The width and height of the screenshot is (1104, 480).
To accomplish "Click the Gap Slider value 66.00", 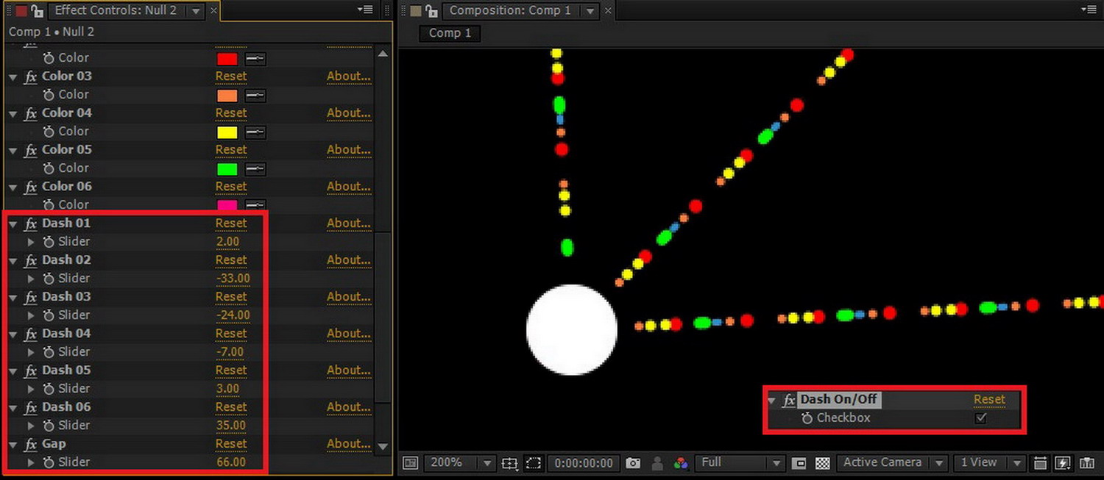I will point(231,462).
